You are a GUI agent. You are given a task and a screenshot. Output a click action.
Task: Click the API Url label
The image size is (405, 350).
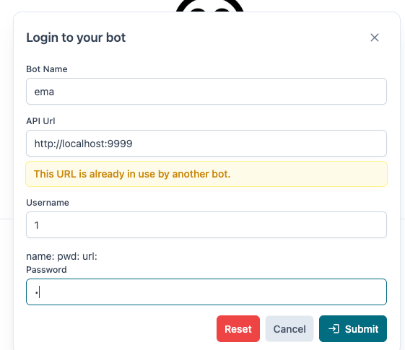click(x=40, y=121)
